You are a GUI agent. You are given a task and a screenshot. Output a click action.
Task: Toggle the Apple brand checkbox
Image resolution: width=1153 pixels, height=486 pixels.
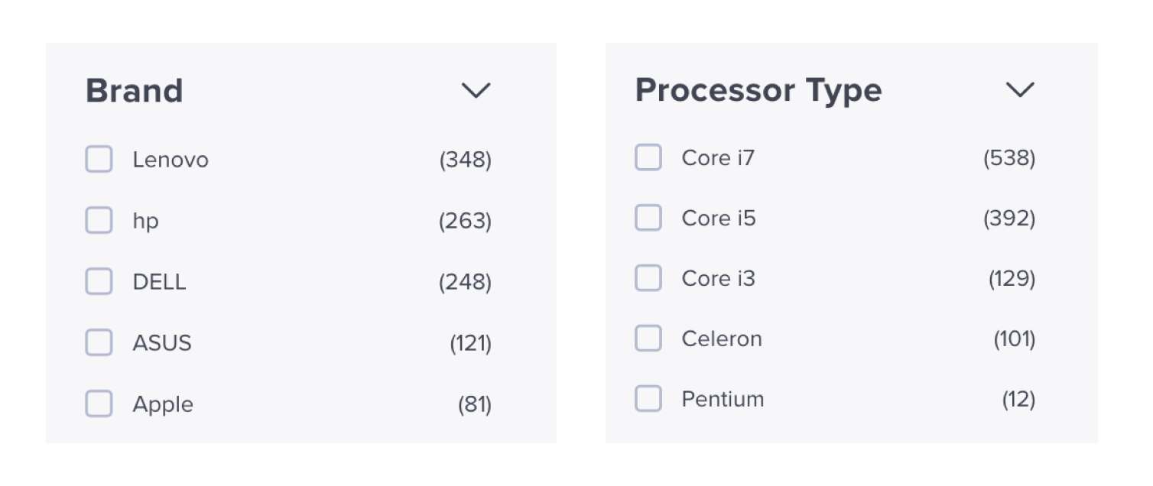99,403
